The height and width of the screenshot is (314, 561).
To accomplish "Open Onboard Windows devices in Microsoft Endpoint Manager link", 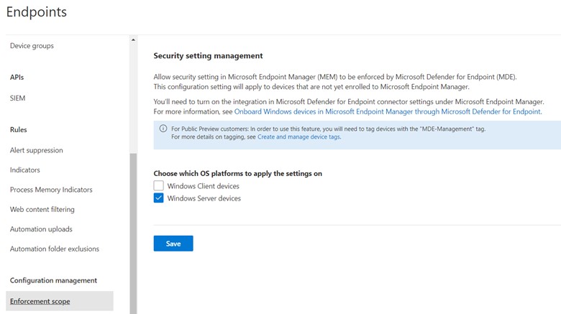I will point(388,111).
